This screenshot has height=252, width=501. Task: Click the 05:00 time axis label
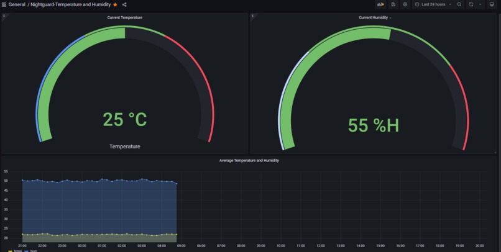click(182, 246)
